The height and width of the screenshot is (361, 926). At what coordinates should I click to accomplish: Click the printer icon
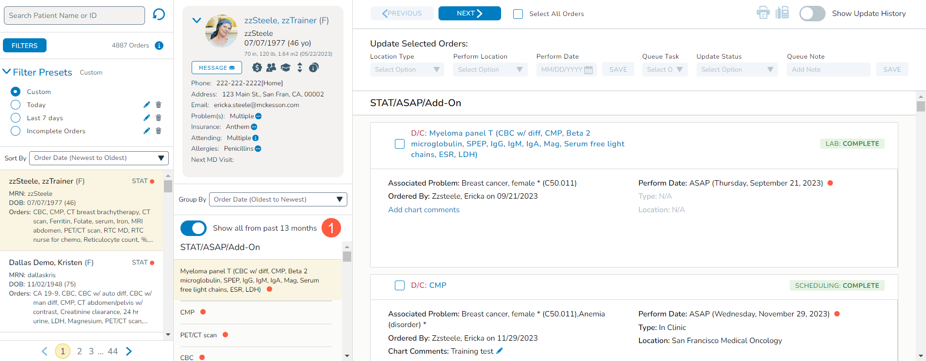[763, 13]
